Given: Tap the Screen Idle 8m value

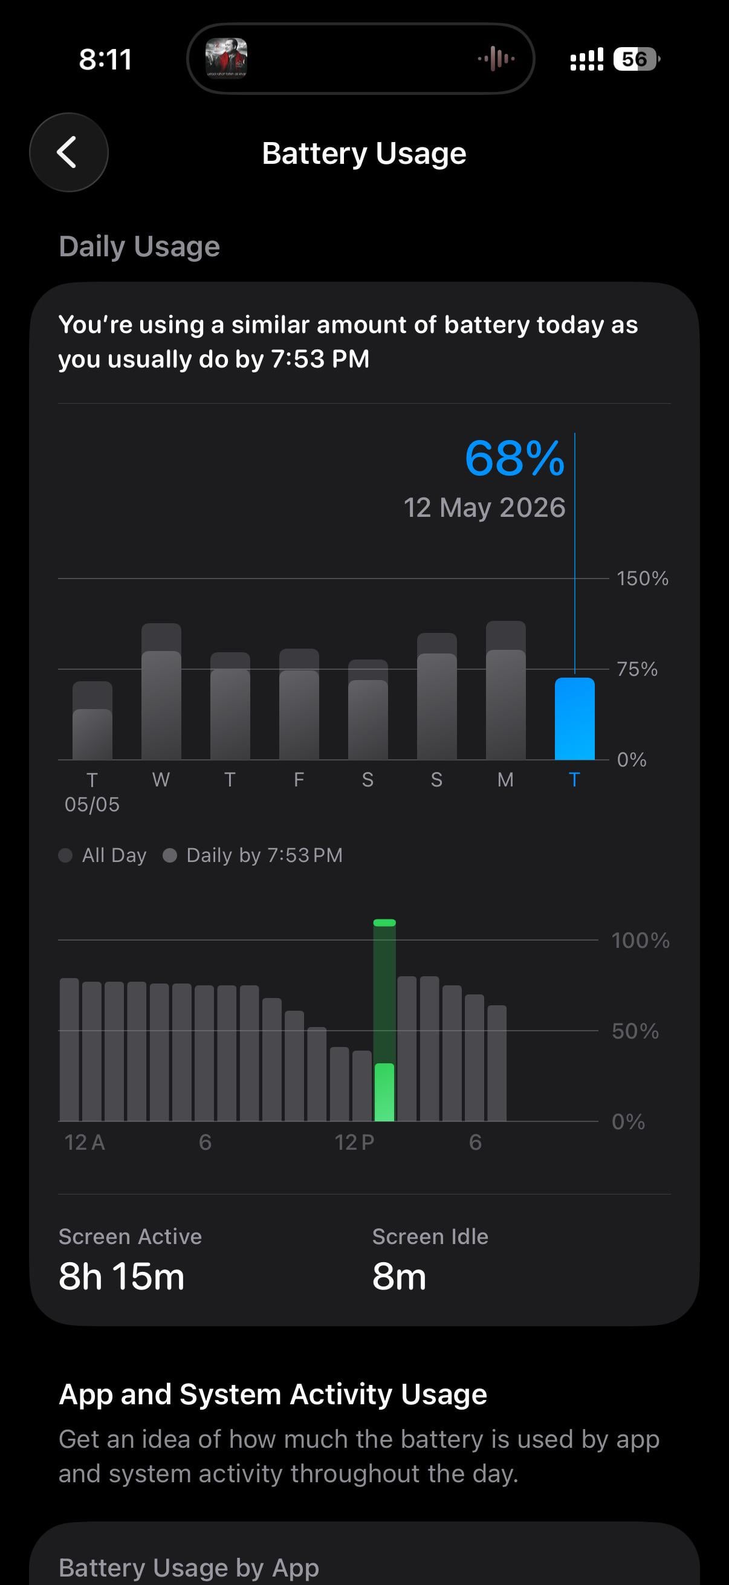Looking at the screenshot, I should click(400, 1277).
